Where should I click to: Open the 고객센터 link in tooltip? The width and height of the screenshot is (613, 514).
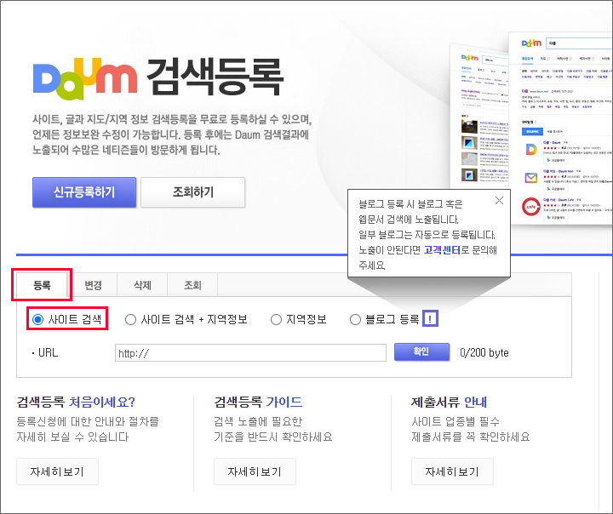pos(442,250)
